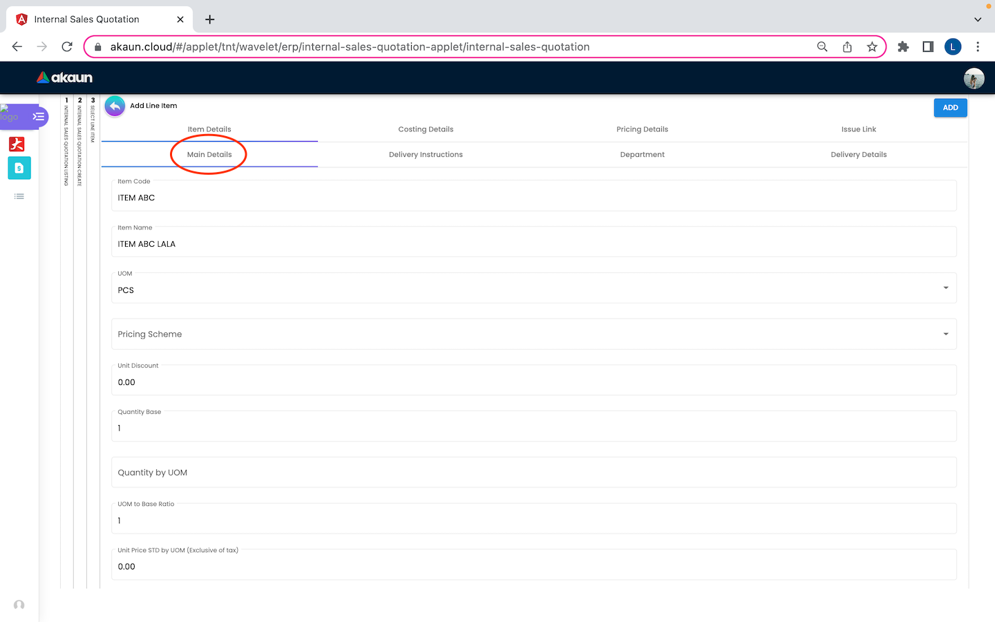The height and width of the screenshot is (622, 995).
Task: Open the Chrome profile L icon
Action: point(953,47)
